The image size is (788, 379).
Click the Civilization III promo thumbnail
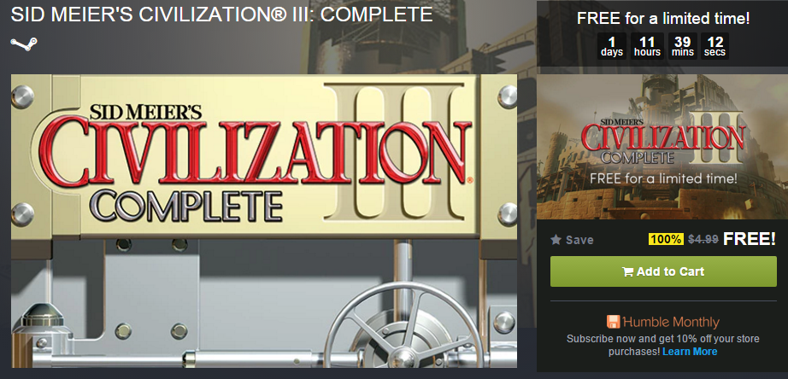[x=662, y=147]
